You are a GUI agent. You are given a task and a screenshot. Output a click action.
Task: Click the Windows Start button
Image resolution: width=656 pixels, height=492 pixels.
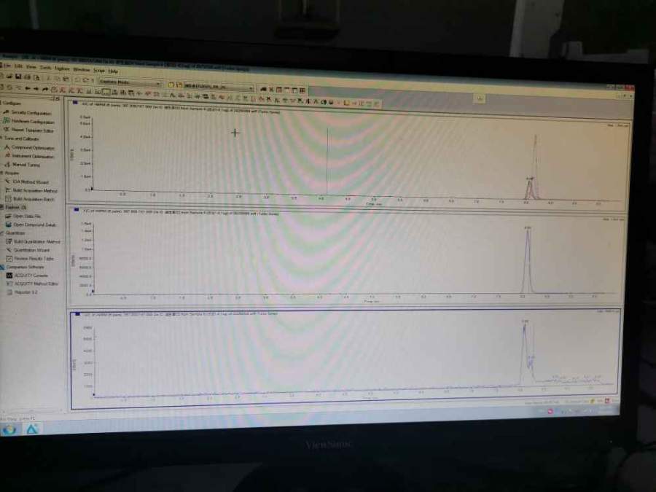point(9,429)
